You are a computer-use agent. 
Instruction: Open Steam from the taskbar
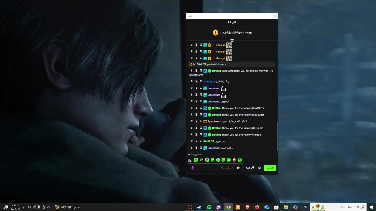point(199,207)
